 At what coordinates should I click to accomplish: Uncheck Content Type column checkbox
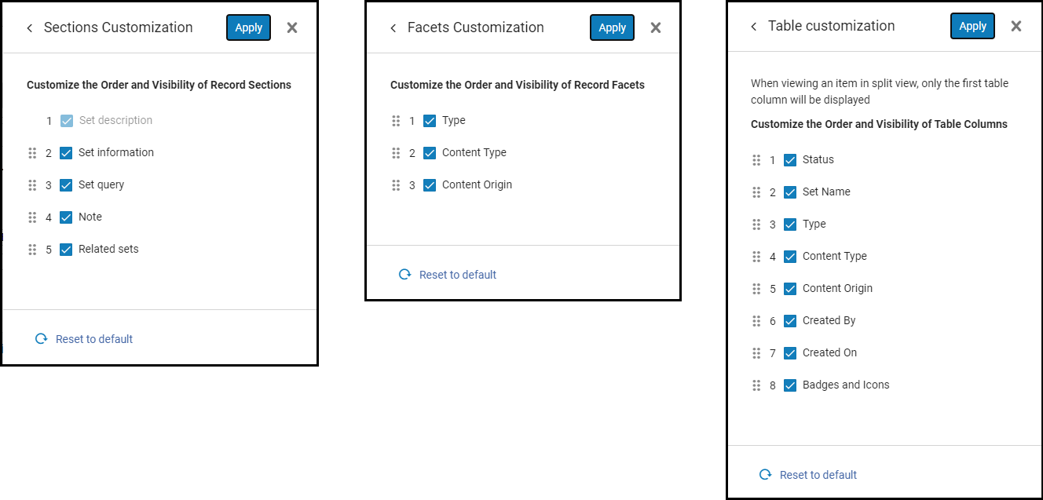(x=790, y=257)
